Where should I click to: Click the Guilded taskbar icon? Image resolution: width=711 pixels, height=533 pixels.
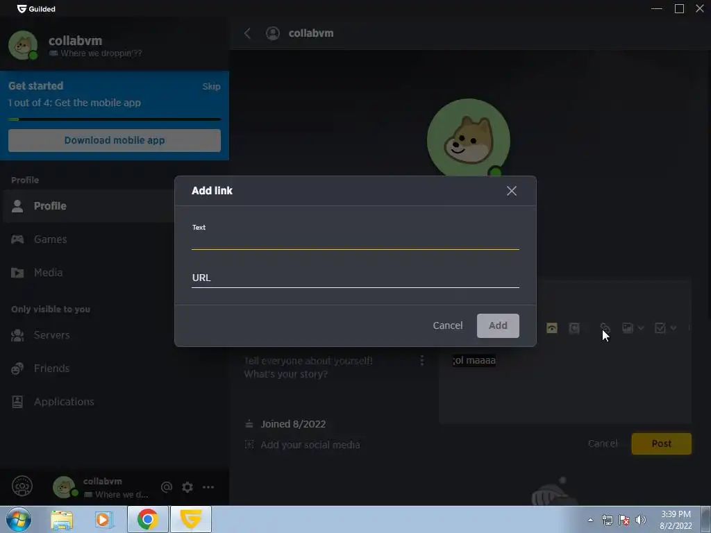191,519
